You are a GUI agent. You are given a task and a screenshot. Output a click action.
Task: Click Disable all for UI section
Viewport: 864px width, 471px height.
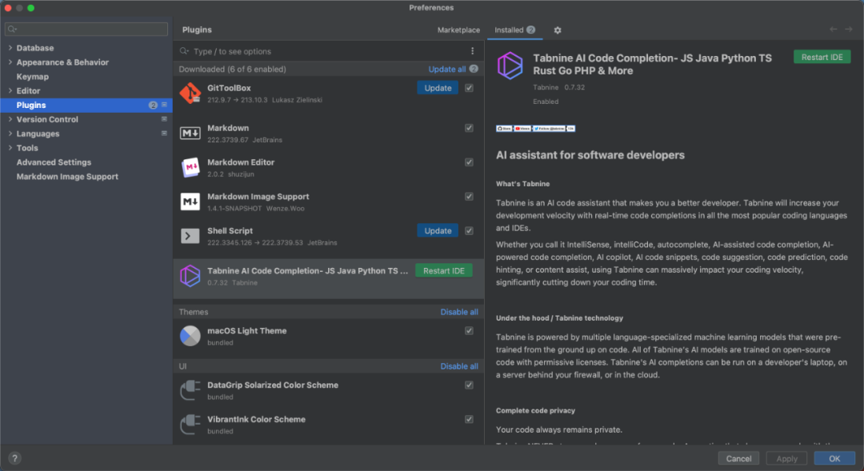pyautogui.click(x=459, y=366)
